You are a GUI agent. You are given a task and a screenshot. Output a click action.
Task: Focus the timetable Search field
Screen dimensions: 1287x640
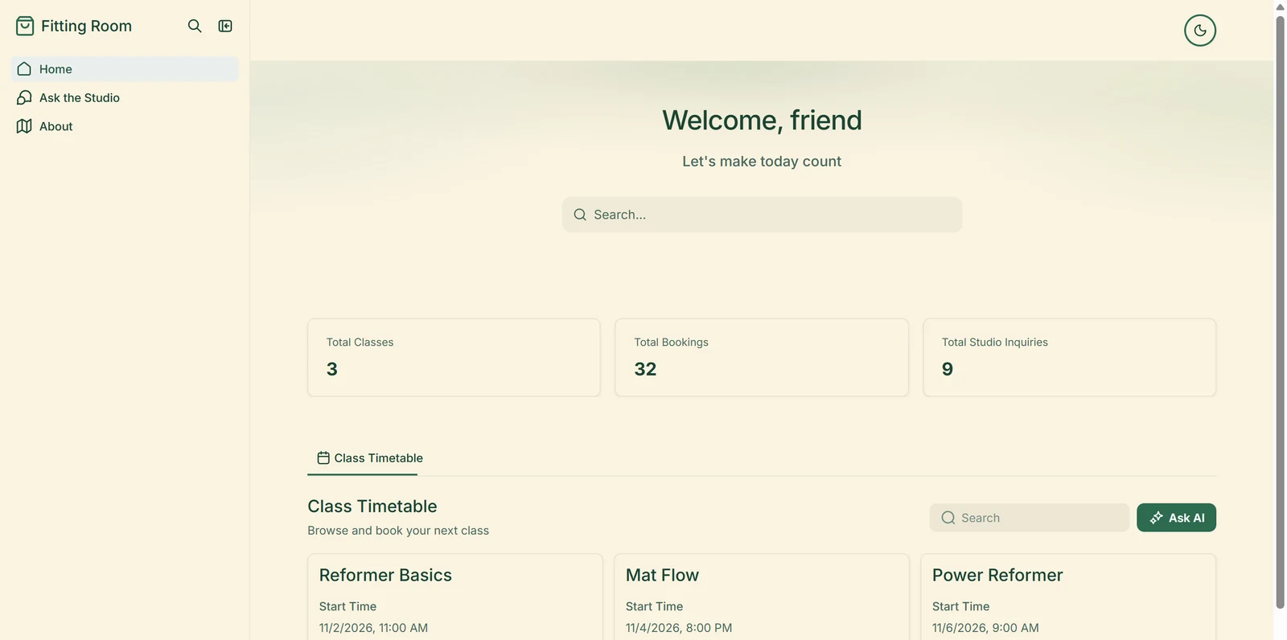point(1029,518)
